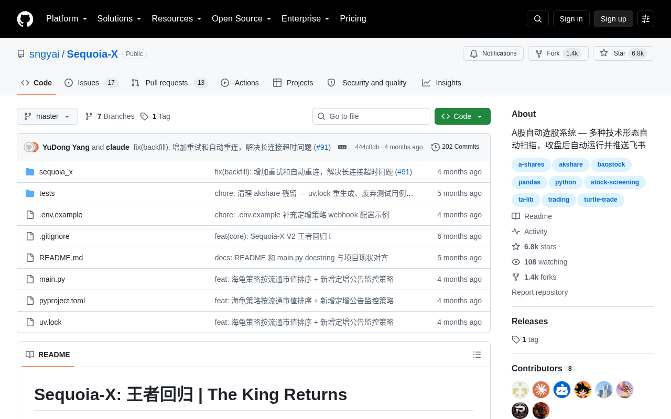The width and height of the screenshot is (671, 419).
Task: Select the turtle-trade topic tag
Action: 601,200
